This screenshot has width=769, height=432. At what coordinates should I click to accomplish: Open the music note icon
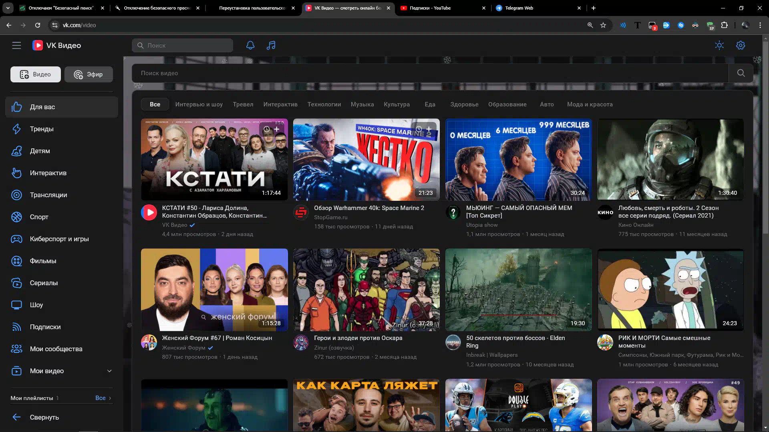point(271,46)
